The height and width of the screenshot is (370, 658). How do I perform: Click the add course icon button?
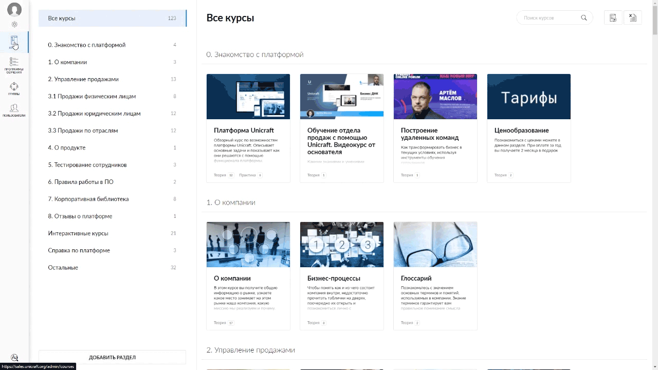pyautogui.click(x=613, y=18)
